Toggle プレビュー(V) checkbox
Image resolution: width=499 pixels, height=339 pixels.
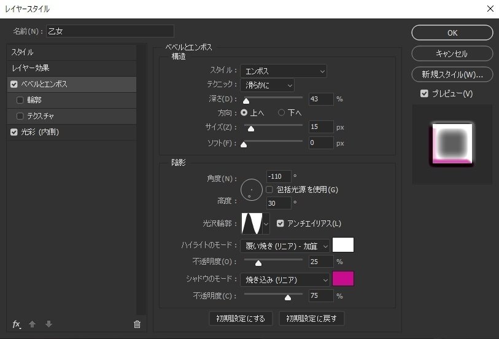[x=424, y=93]
